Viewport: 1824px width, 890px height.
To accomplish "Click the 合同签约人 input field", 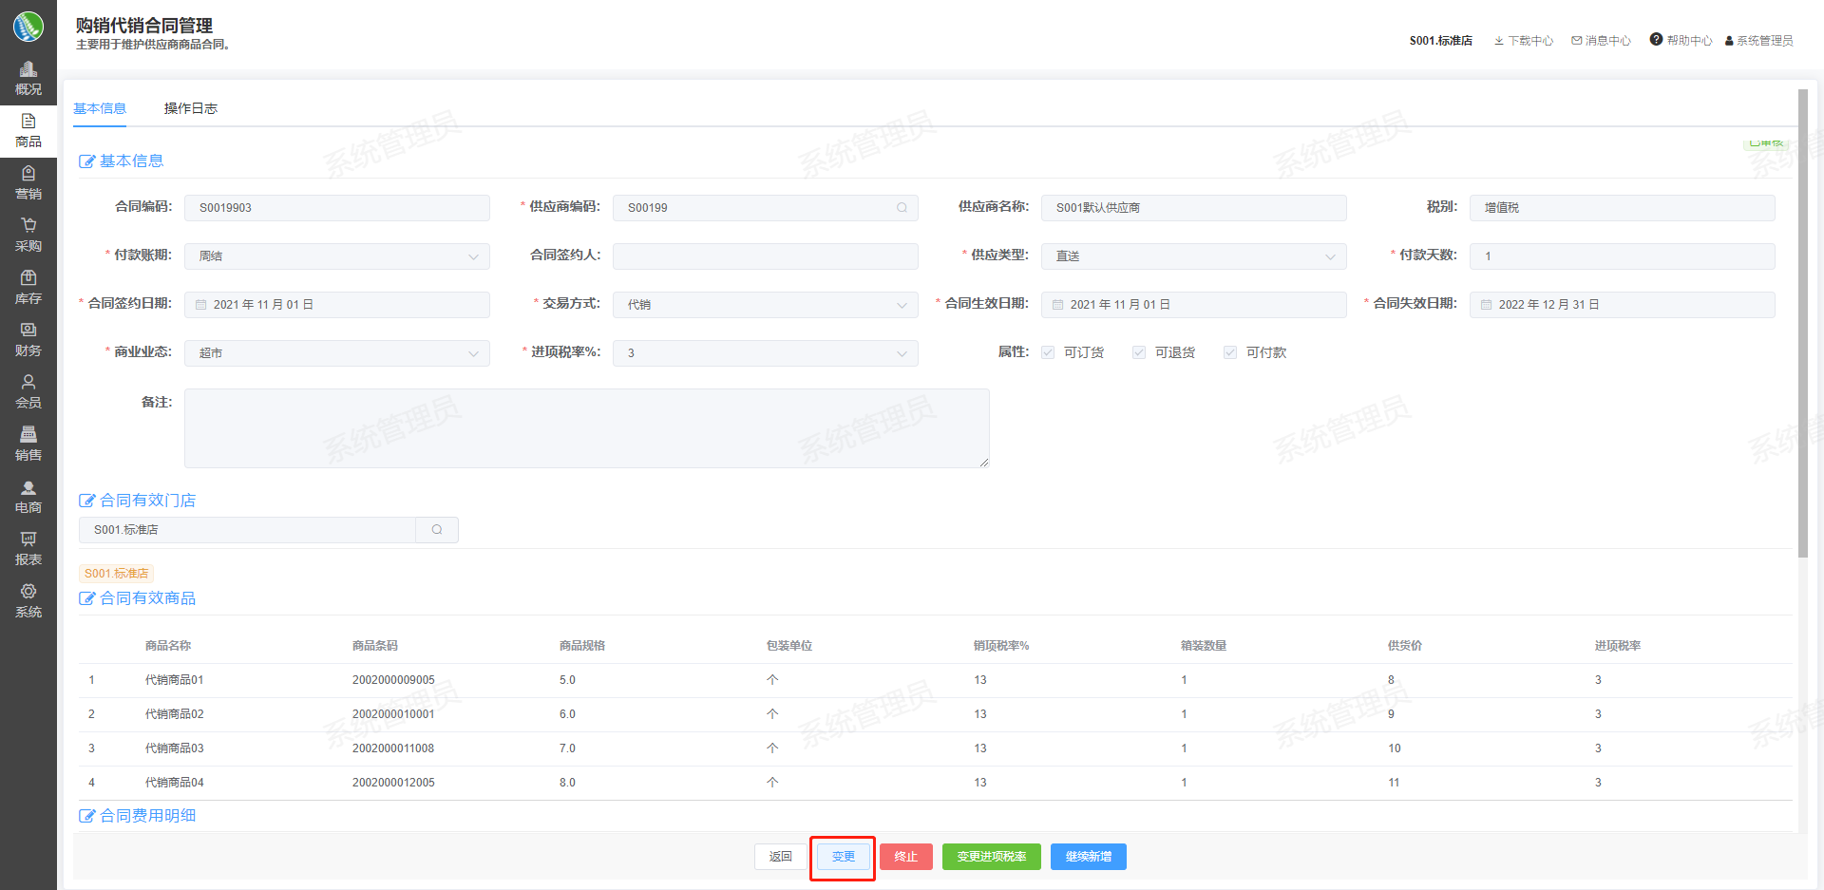I will click(766, 256).
